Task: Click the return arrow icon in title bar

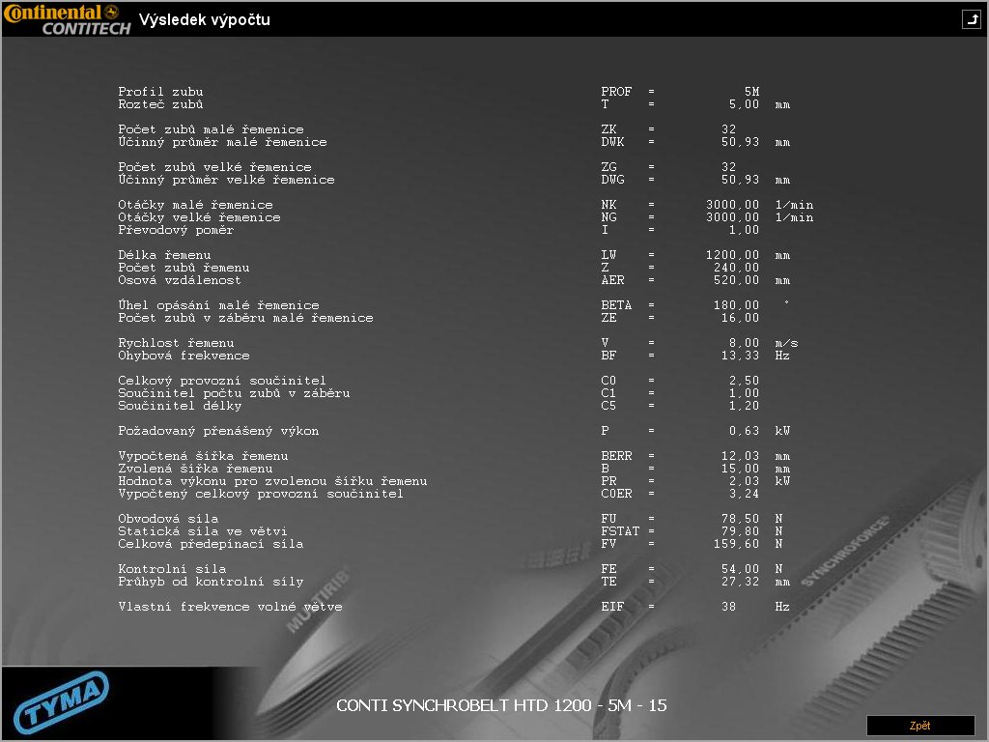Action: [970, 19]
